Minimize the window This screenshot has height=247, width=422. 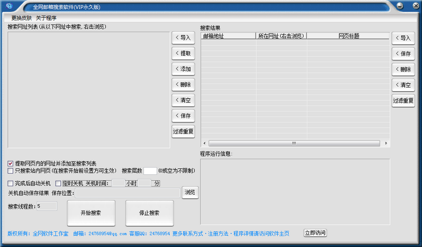(x=400, y=6)
